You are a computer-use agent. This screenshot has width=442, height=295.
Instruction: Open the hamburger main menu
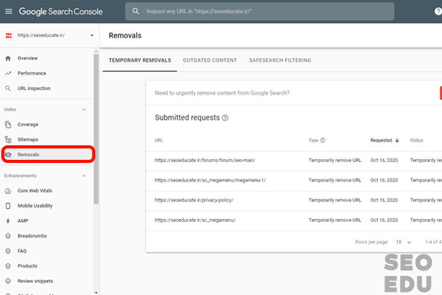pyautogui.click(x=8, y=11)
